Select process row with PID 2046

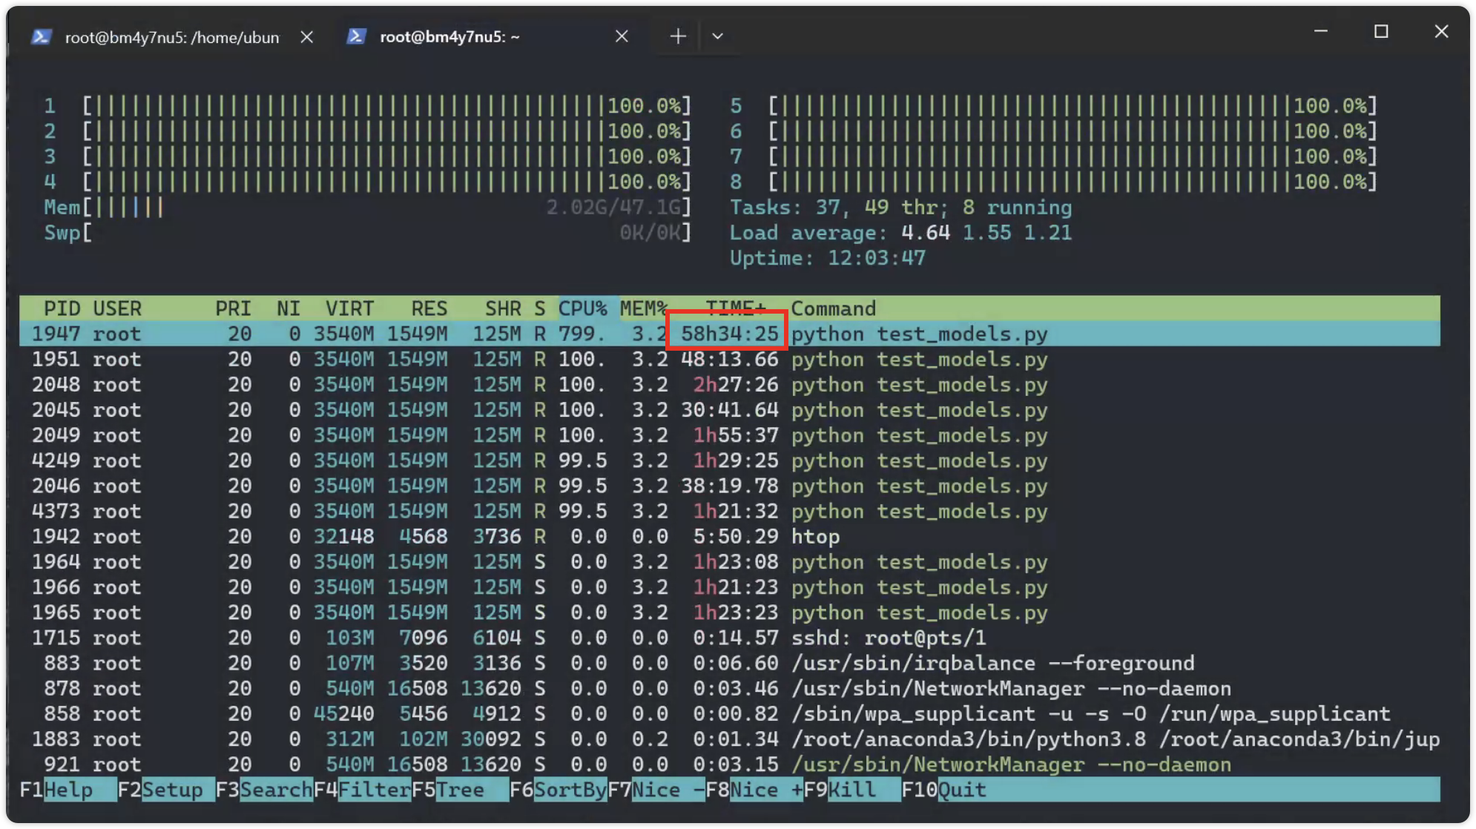click(x=730, y=486)
